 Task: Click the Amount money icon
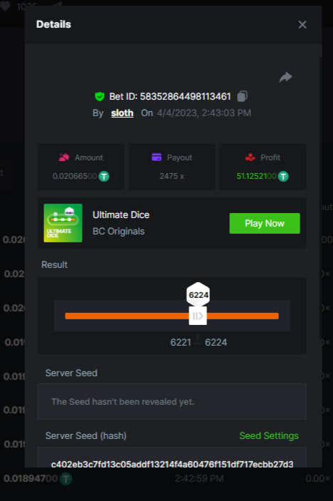[x=64, y=157]
